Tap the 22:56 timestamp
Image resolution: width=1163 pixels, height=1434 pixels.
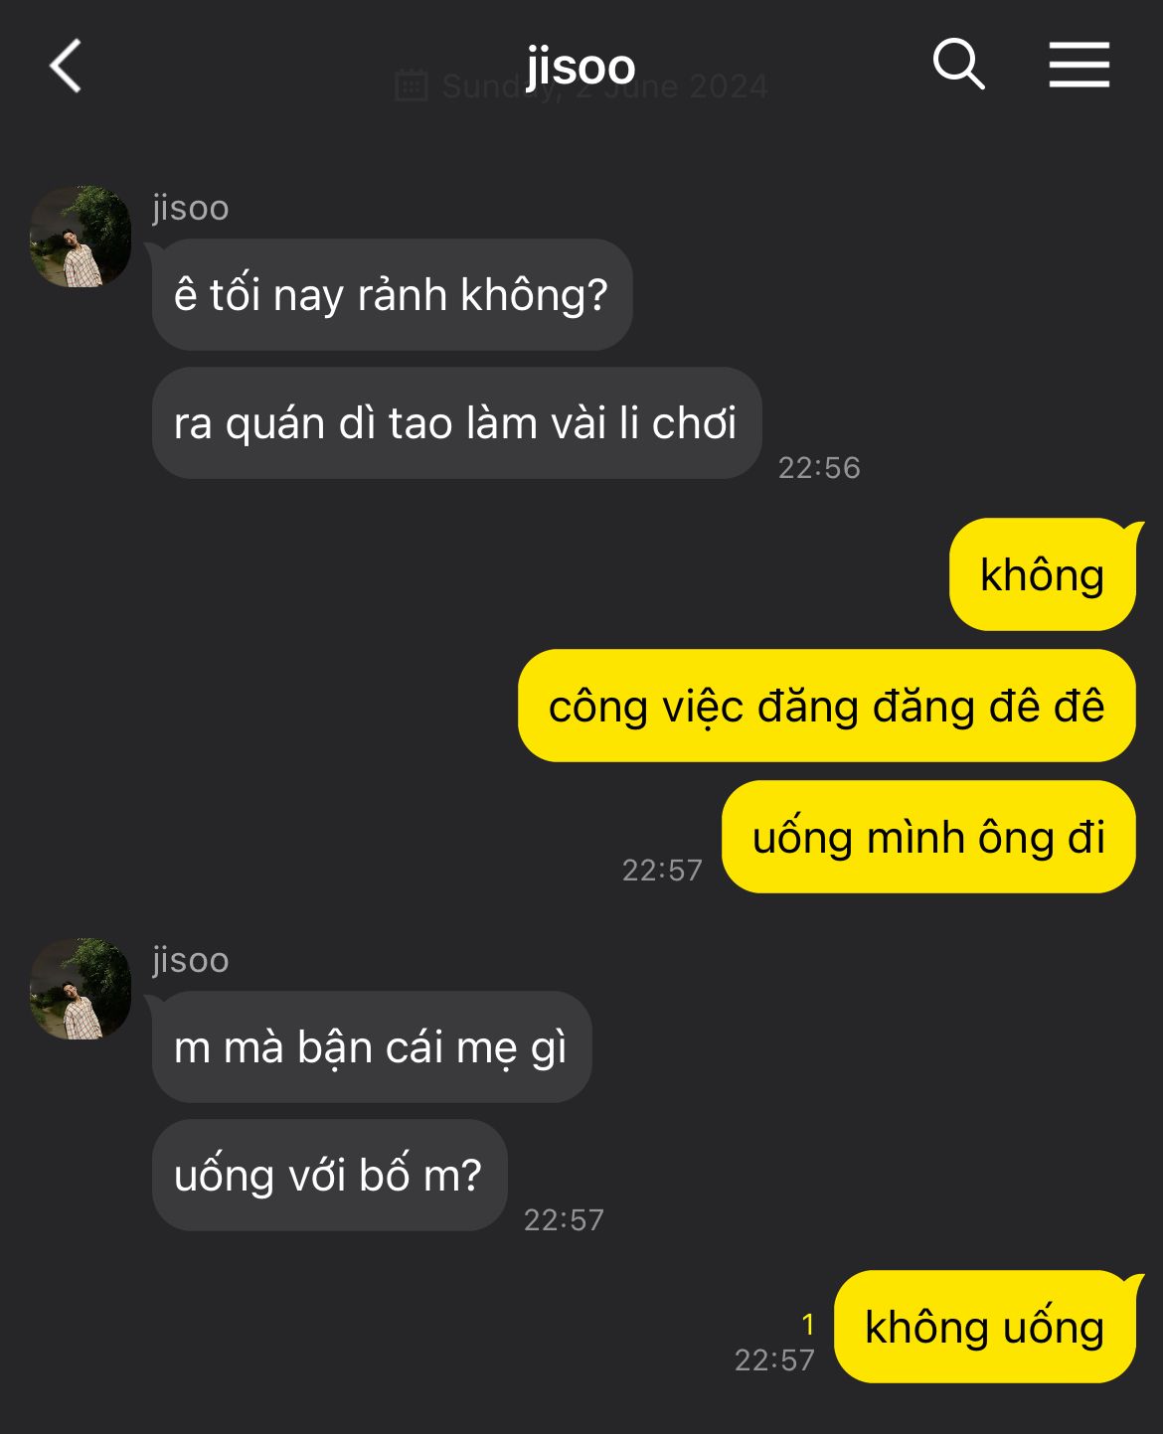tap(819, 467)
